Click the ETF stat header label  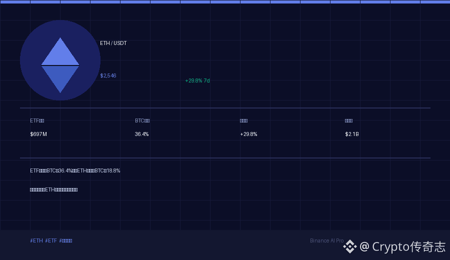point(37,120)
